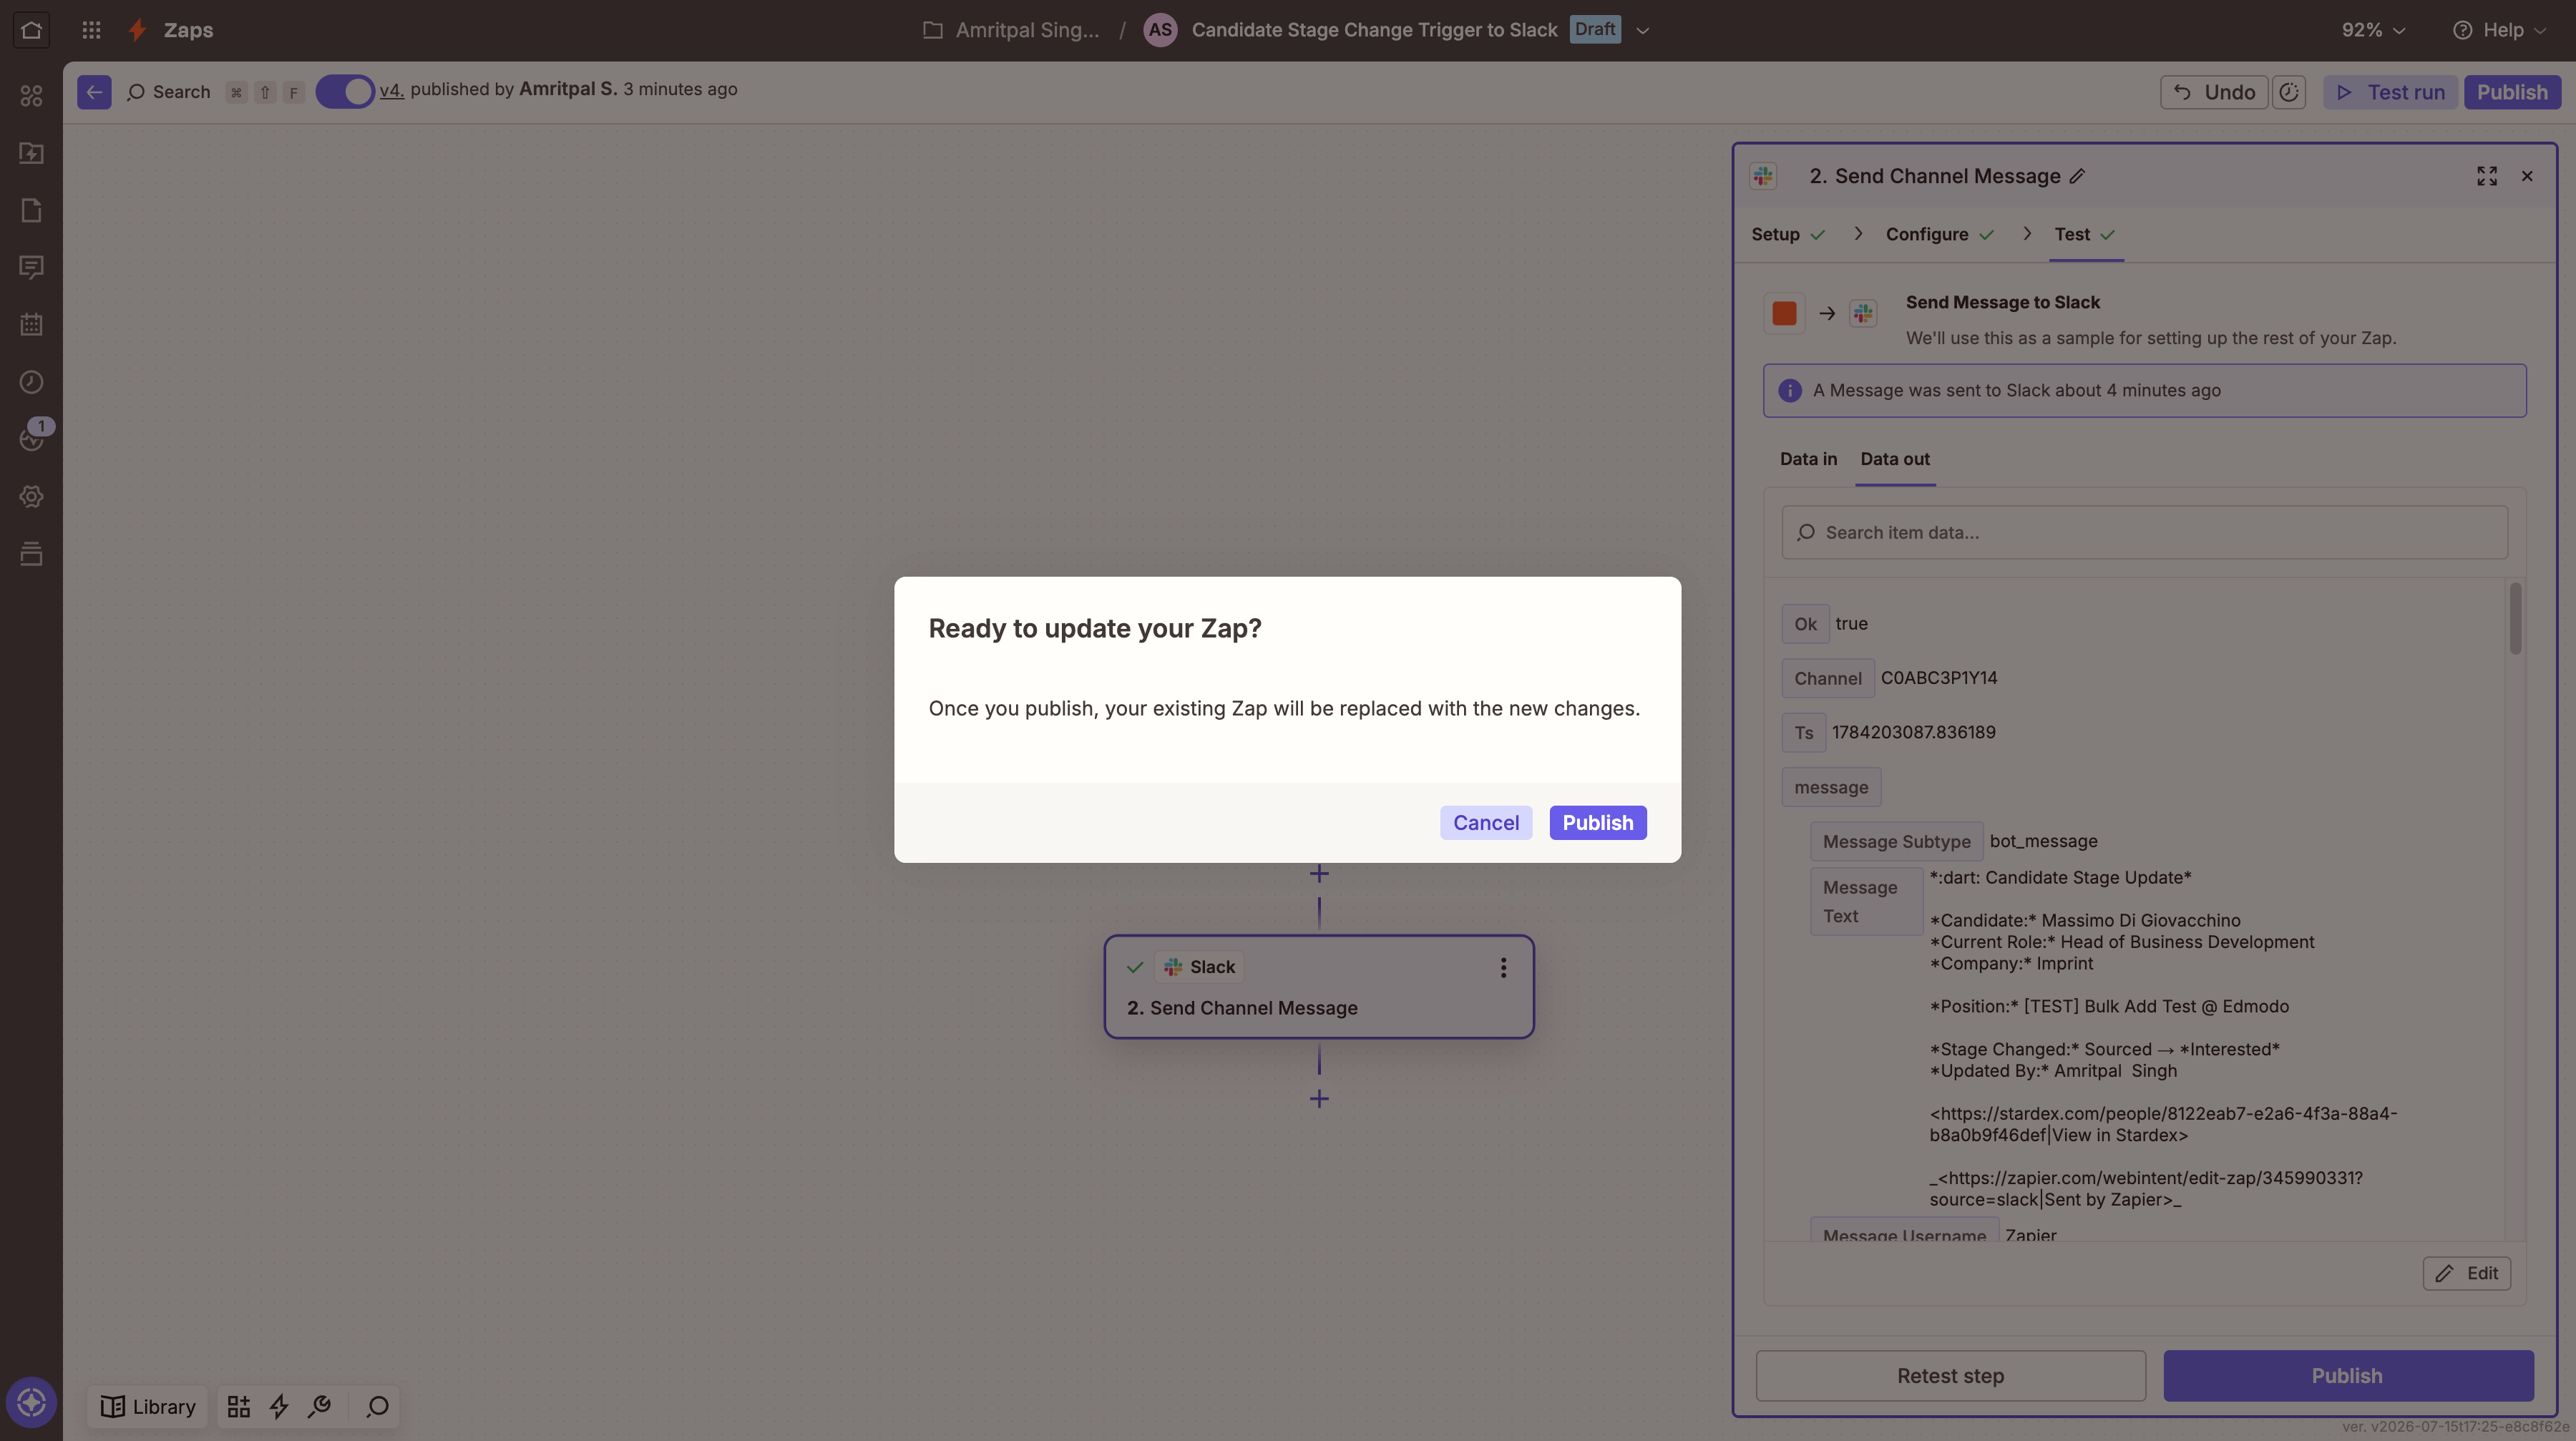Open the apps grid launcher icon

[91, 30]
